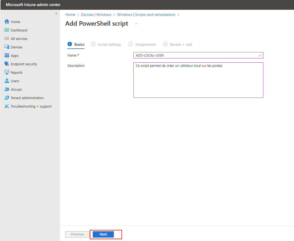The width and height of the screenshot is (294, 241).
Task: Open Dashboard label in navigation
Action: coord(19,30)
